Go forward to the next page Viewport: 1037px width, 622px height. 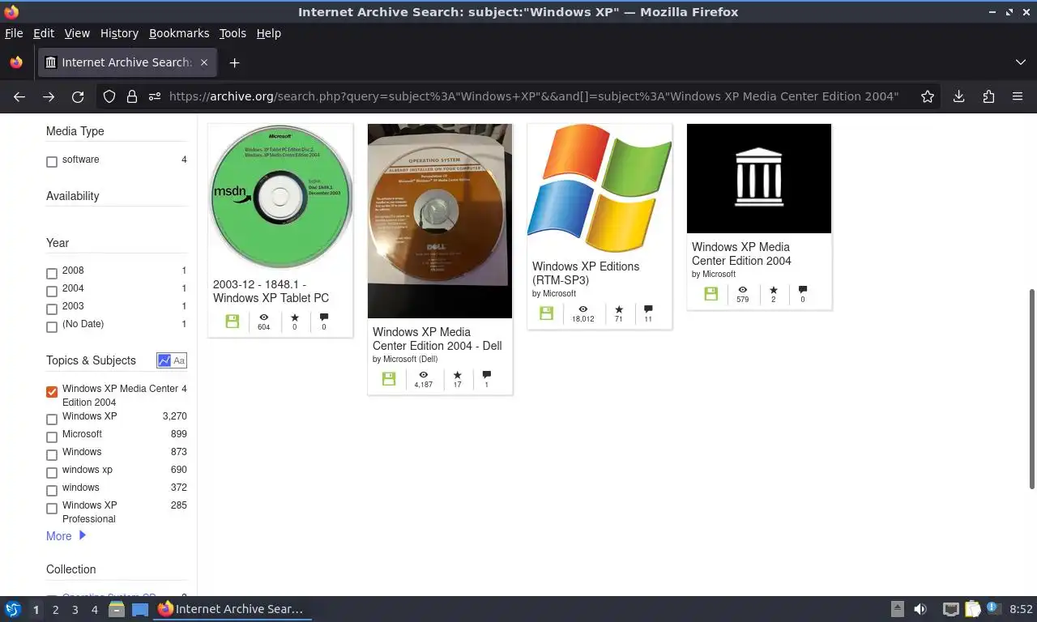click(x=49, y=96)
